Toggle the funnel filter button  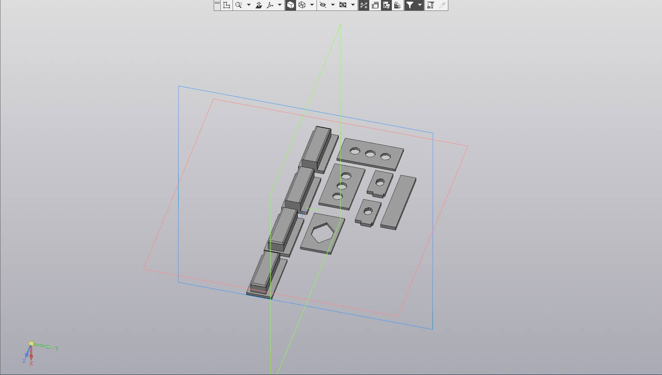(410, 5)
